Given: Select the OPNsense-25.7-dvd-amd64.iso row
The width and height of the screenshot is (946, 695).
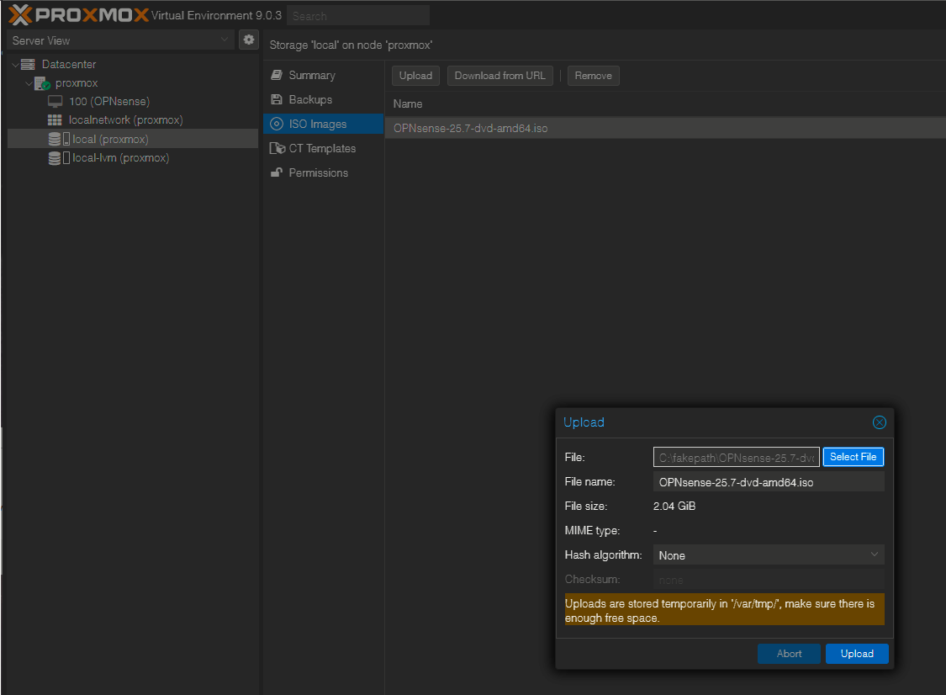Looking at the screenshot, I should coord(665,128).
